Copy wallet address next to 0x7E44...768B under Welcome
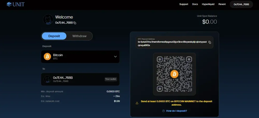 pyautogui.click(x=75, y=23)
